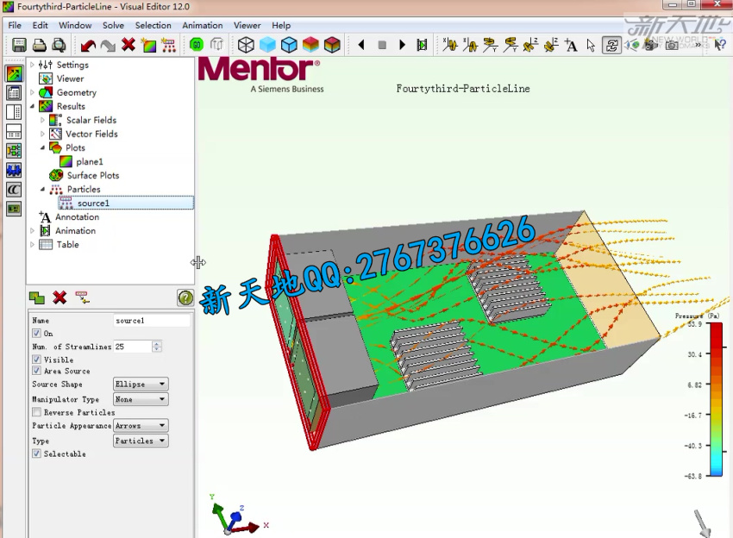Screen dimensions: 733x538
Task: Click the add text annotation icon
Action: tap(571, 45)
